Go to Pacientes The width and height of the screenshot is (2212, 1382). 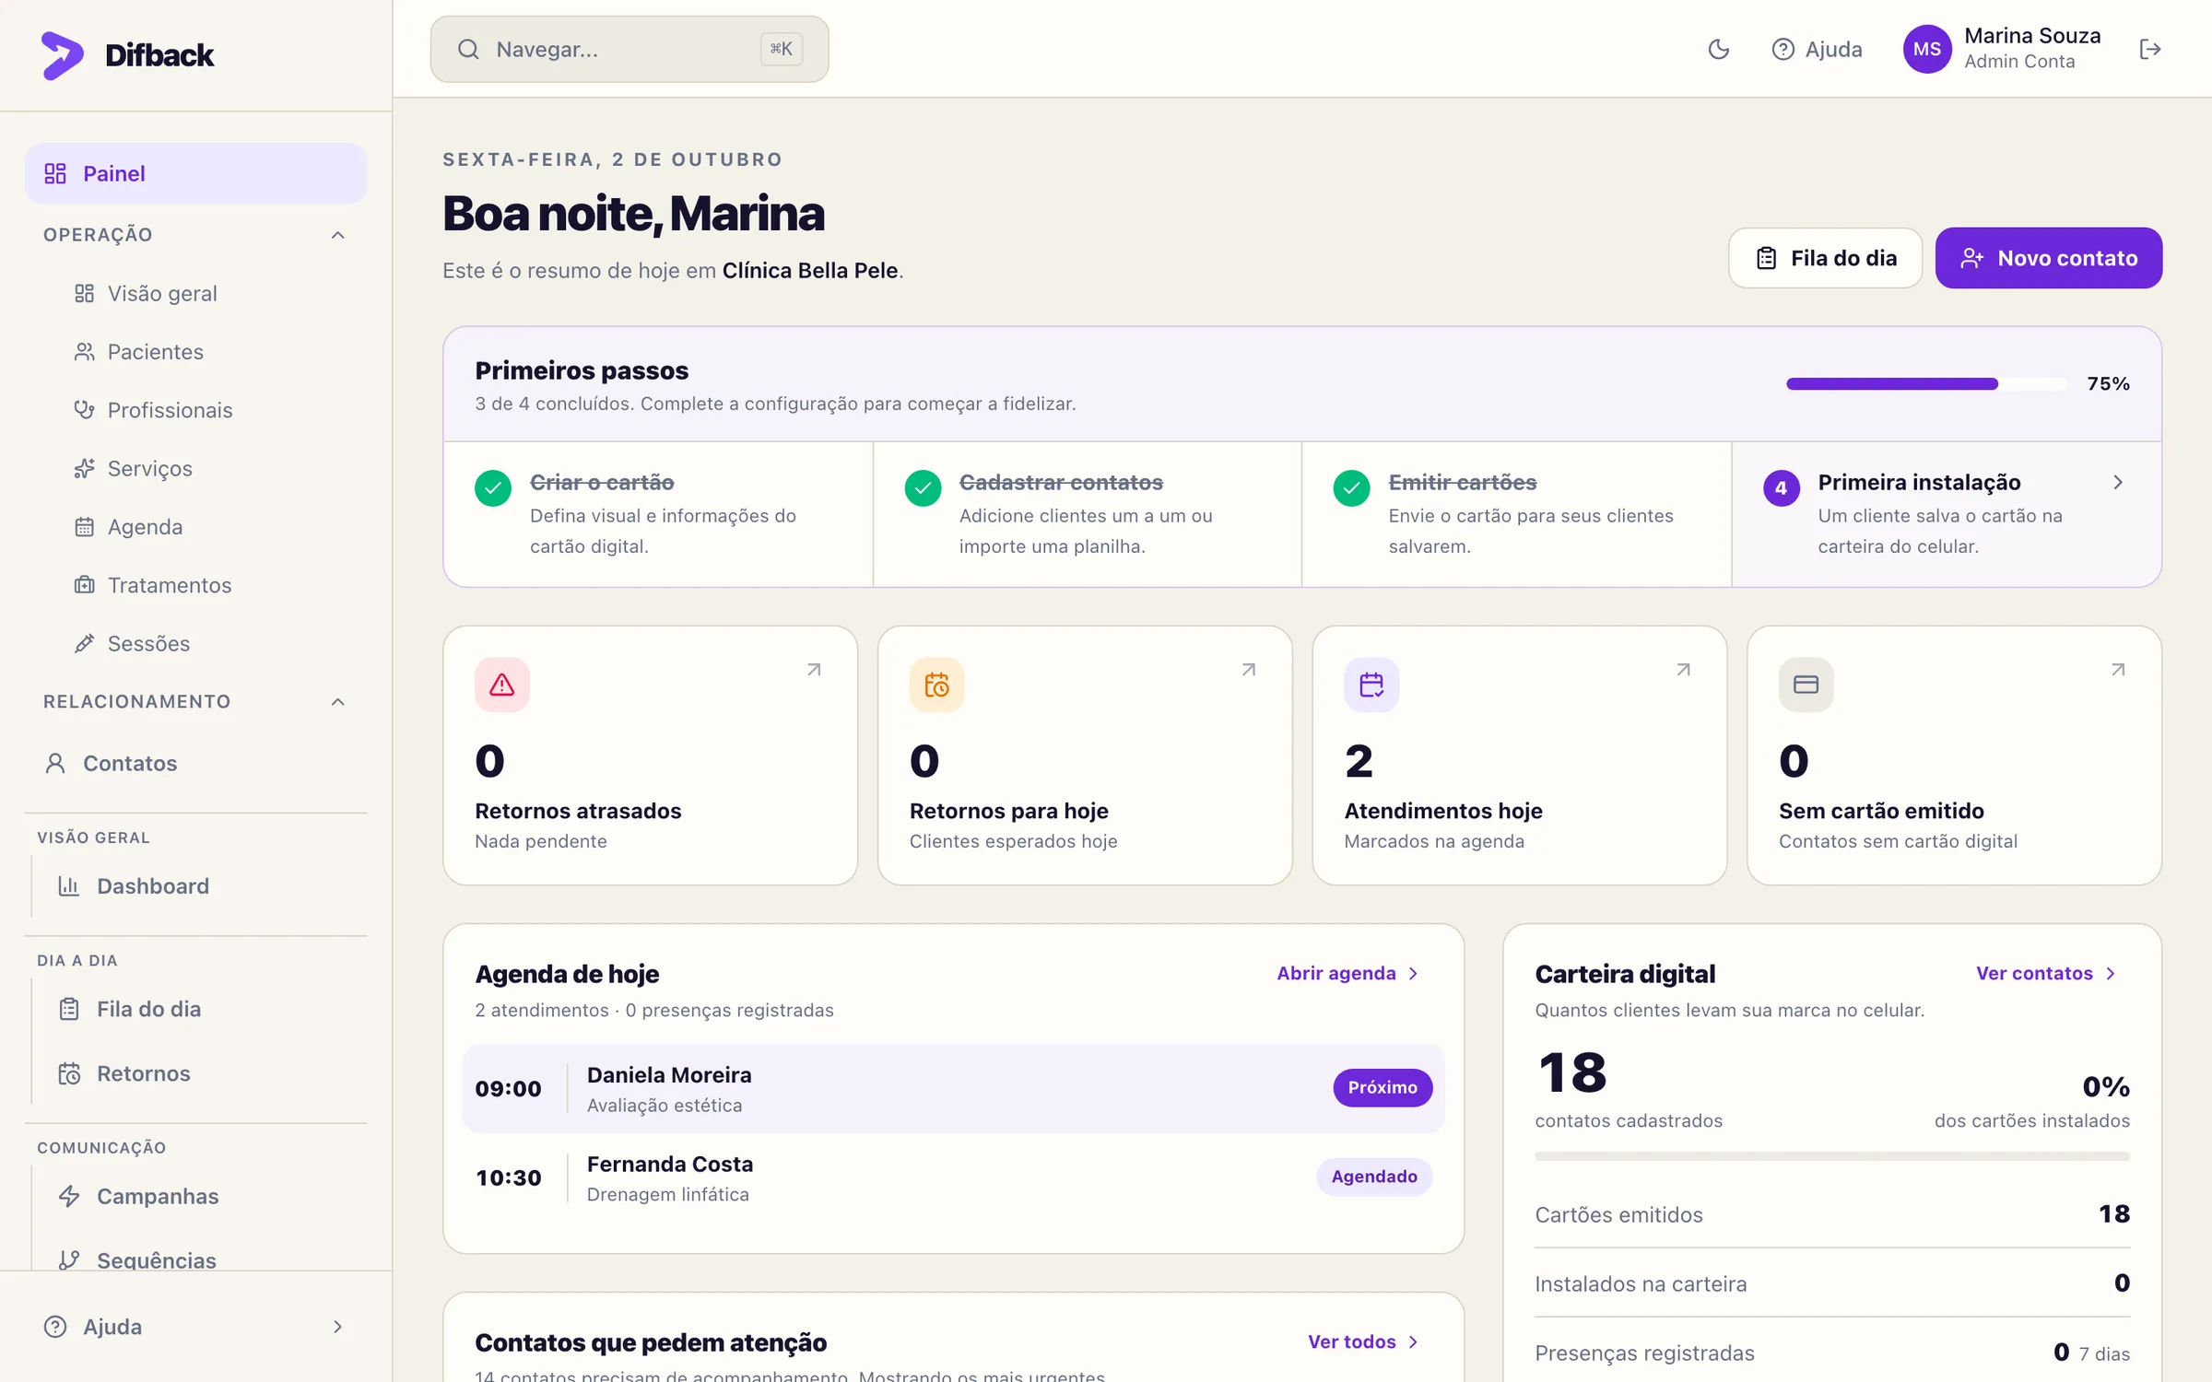(x=138, y=351)
